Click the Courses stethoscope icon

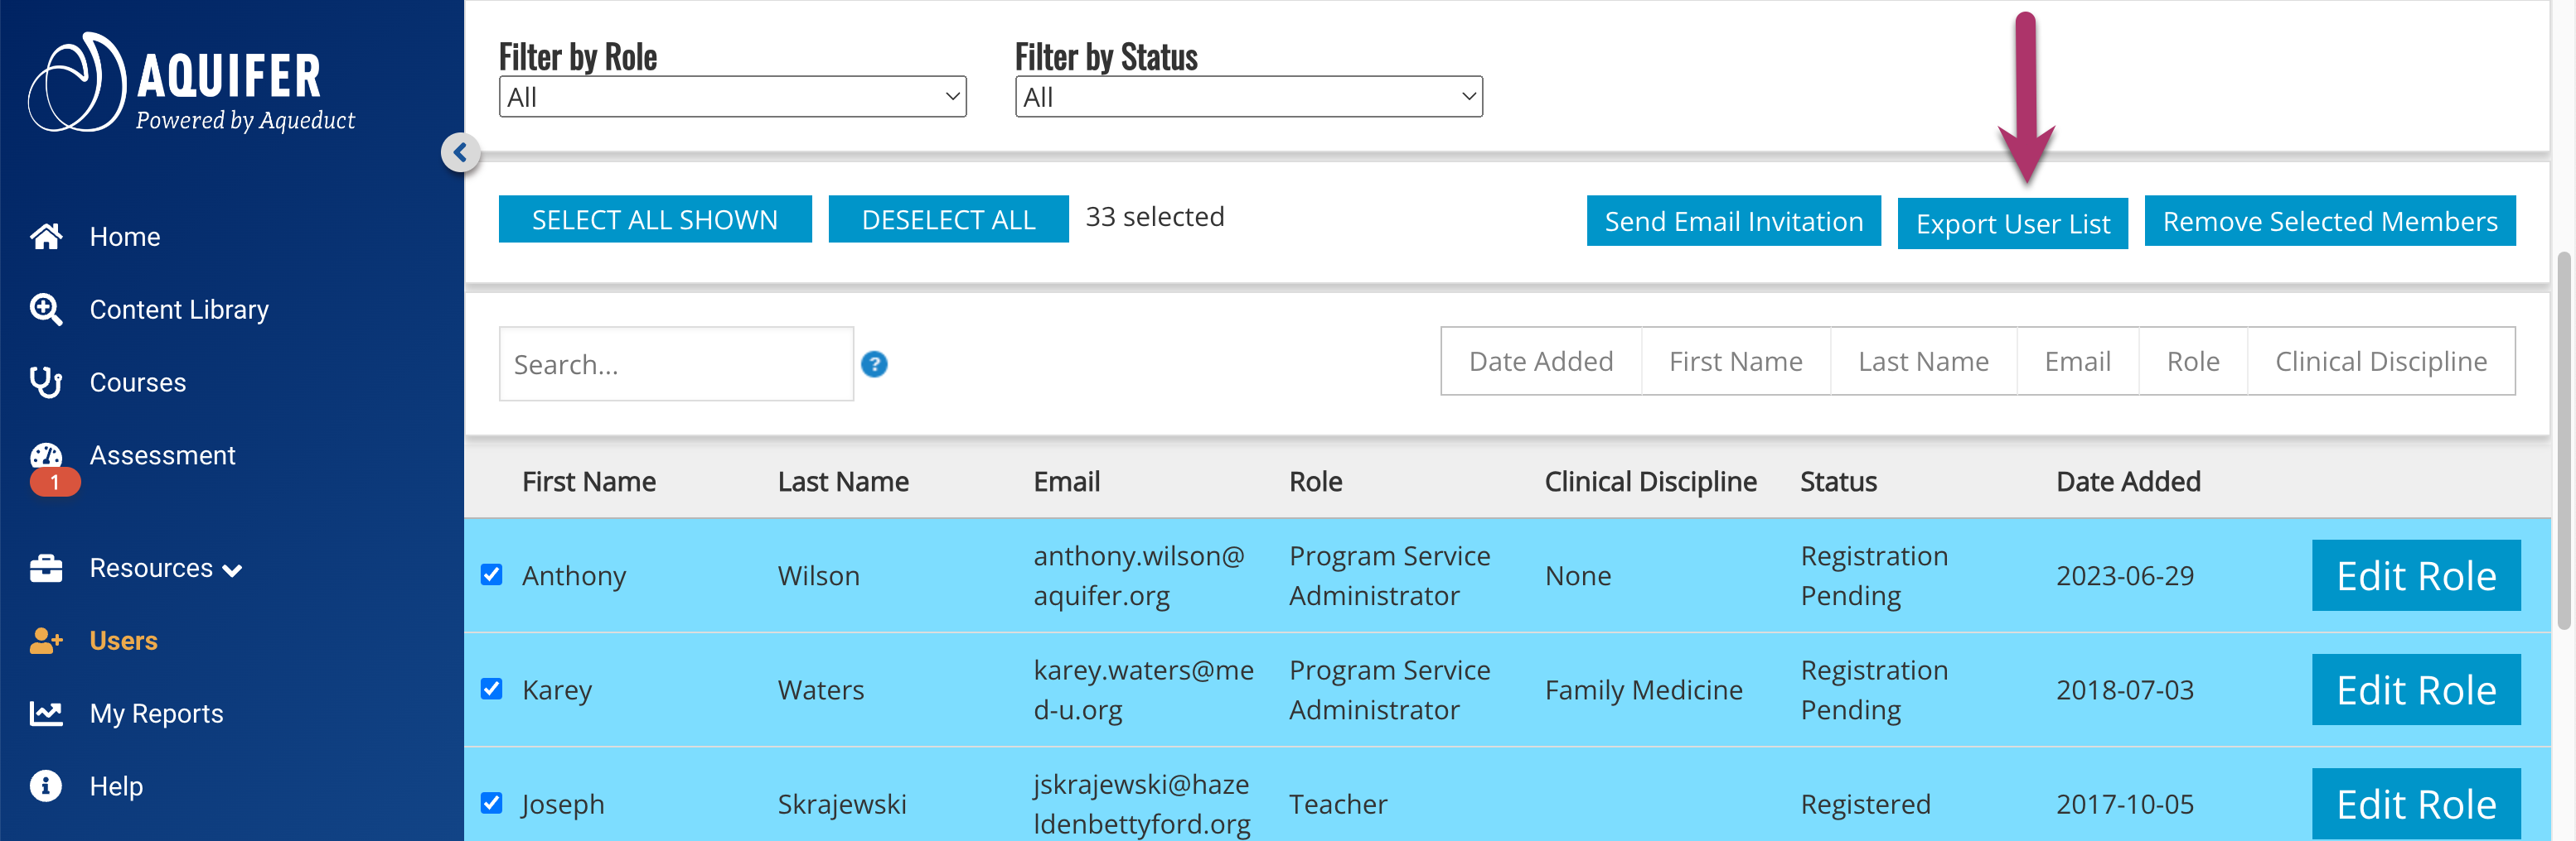coord(46,382)
